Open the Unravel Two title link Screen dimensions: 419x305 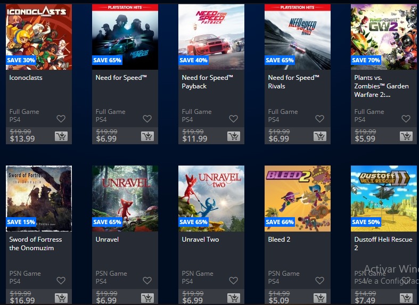tap(200, 240)
